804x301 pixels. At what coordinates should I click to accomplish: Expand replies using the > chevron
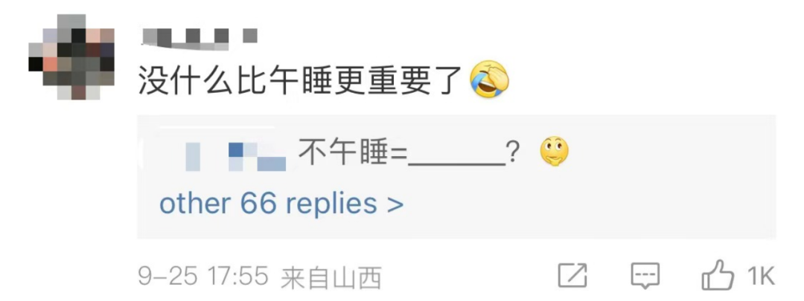pos(395,206)
